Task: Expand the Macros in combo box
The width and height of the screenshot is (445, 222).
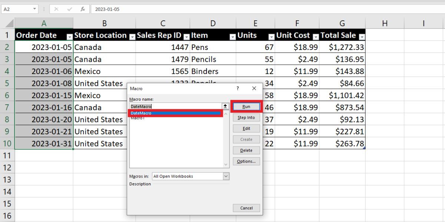Action: pyautogui.click(x=226, y=176)
